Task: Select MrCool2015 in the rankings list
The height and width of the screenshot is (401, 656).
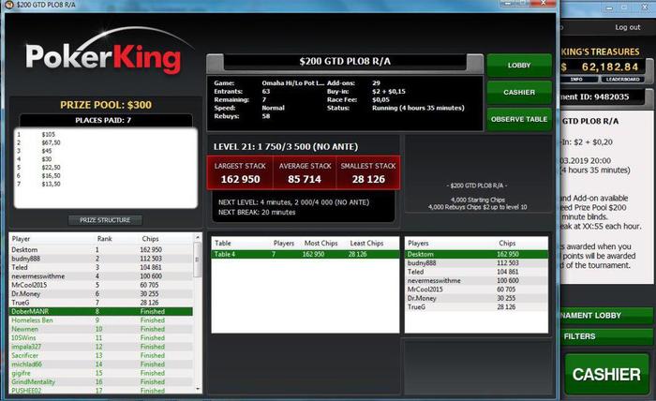Action: click(101, 285)
